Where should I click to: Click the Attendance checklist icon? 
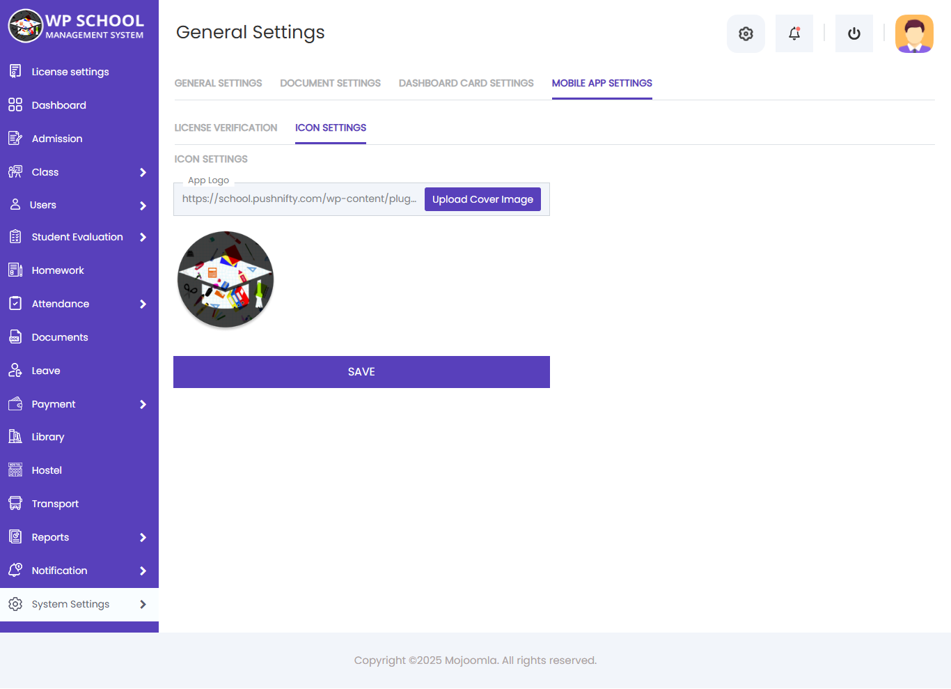tap(15, 303)
